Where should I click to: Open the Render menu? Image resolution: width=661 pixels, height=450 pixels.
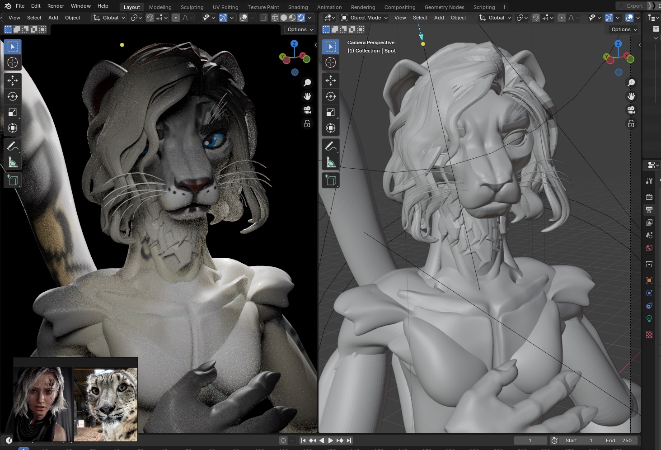56,6
